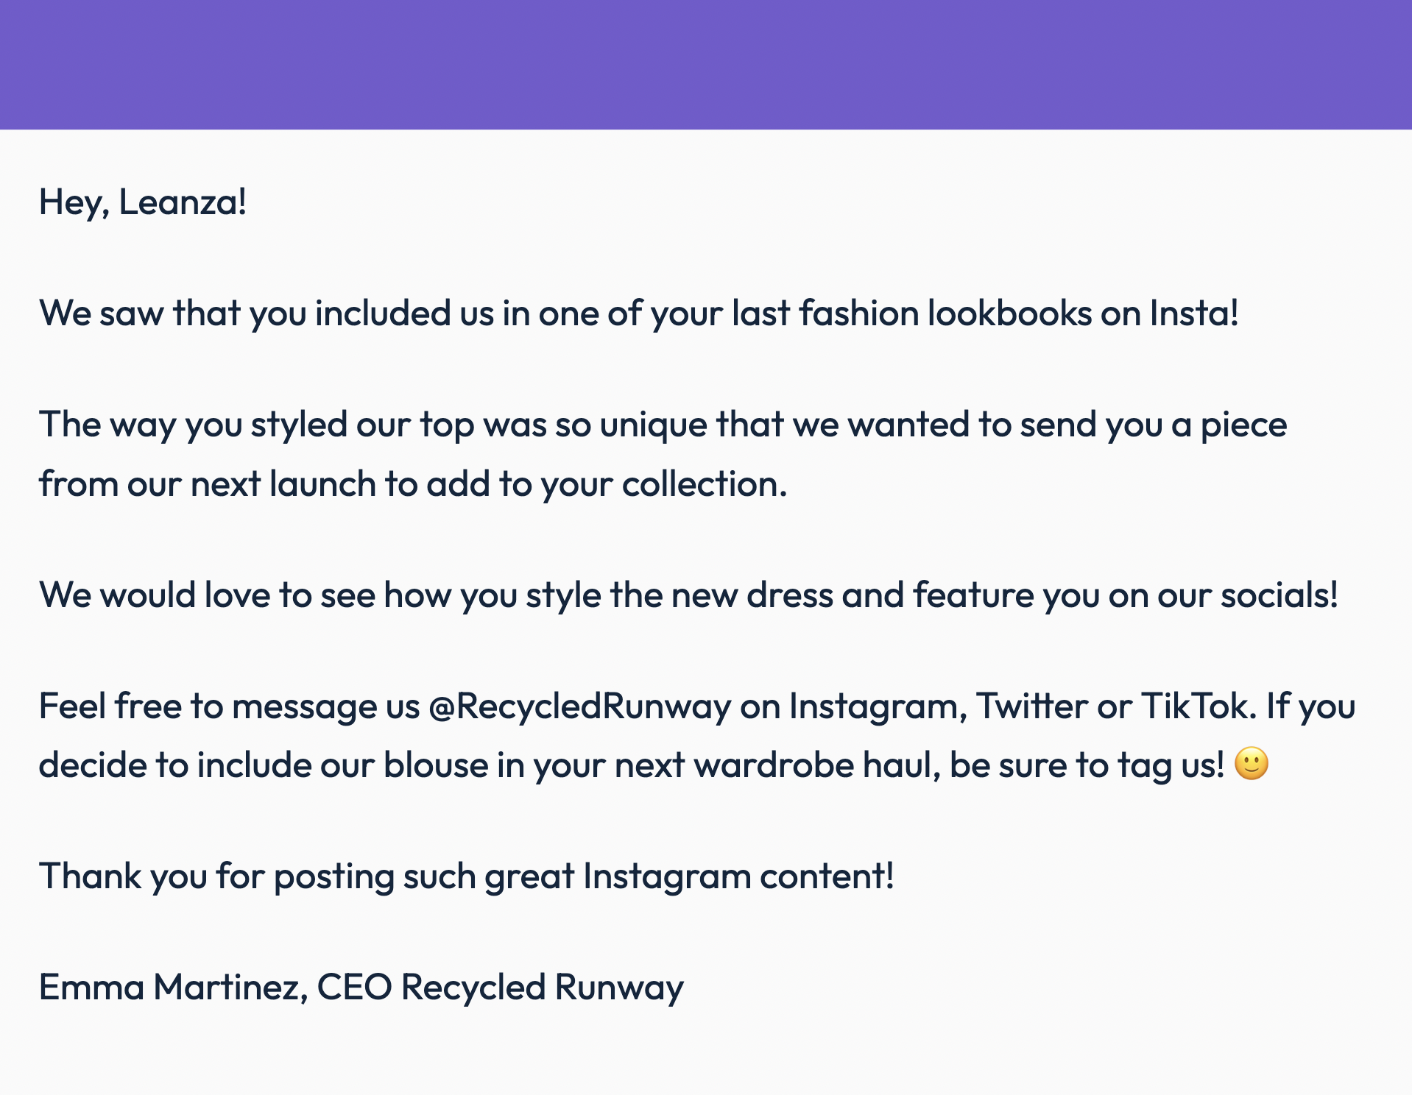The image size is (1412, 1095).
Task: Click the greeting 'Hey, Leanza!'
Action: [143, 202]
